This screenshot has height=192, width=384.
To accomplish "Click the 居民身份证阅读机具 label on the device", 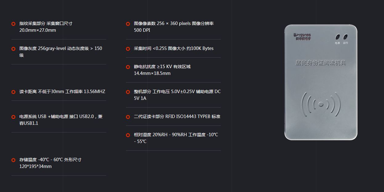I will [x=321, y=63].
